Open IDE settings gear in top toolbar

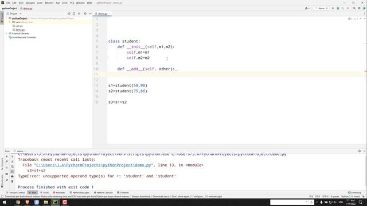pos(359,8)
